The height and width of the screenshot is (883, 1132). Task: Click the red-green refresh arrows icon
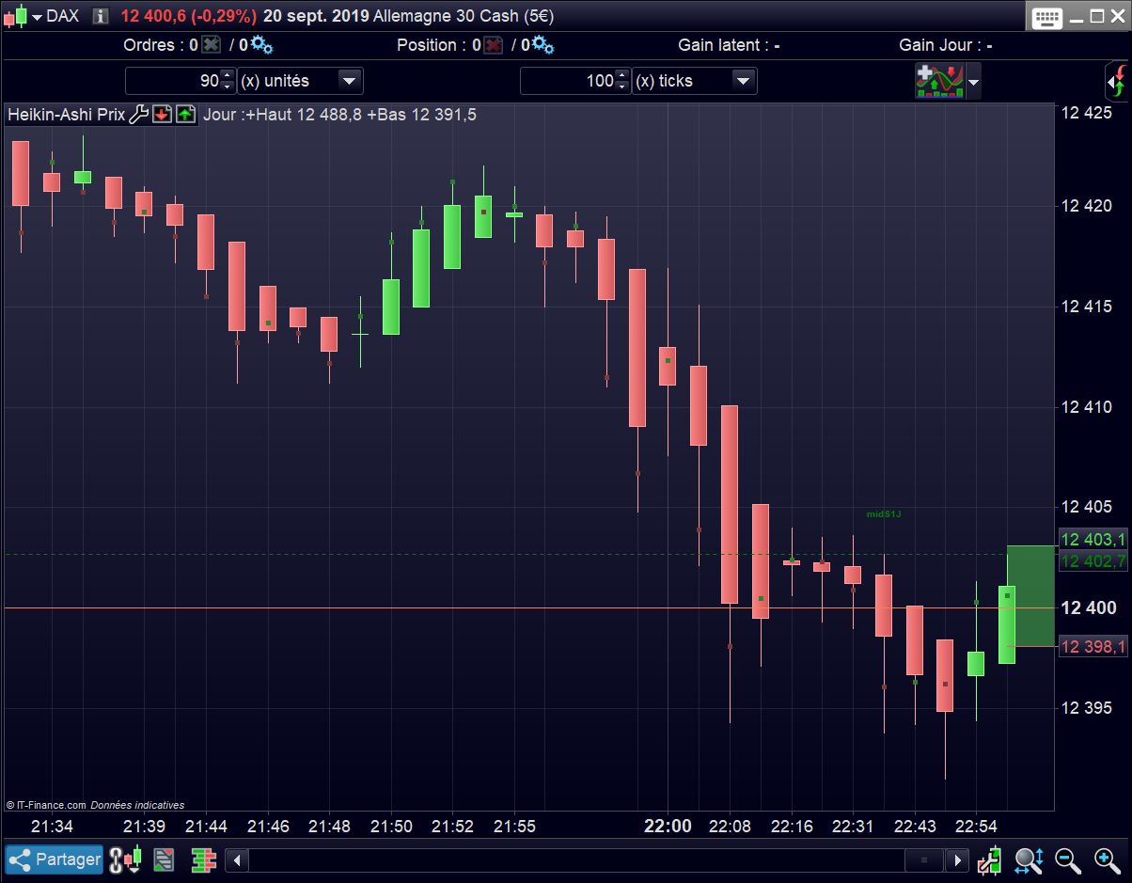1116,82
